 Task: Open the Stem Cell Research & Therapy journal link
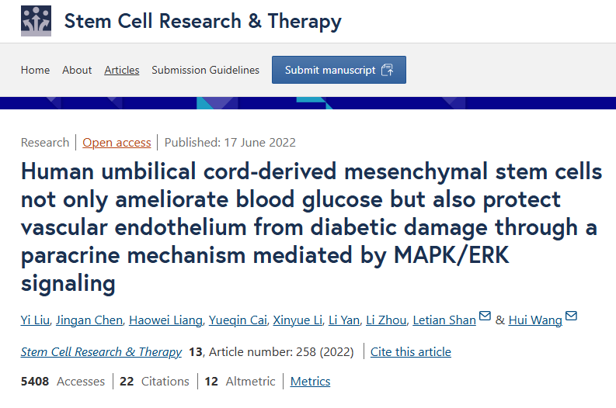101,352
